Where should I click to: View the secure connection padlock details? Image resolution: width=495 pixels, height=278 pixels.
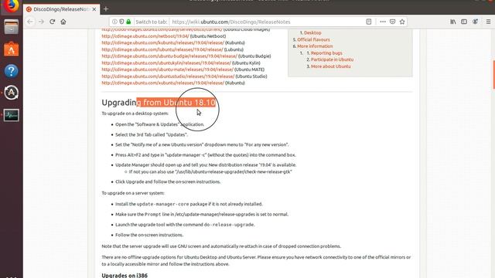tap(128, 22)
